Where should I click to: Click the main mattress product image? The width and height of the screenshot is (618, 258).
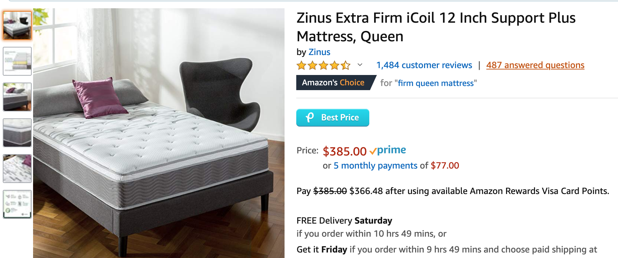coord(158,134)
